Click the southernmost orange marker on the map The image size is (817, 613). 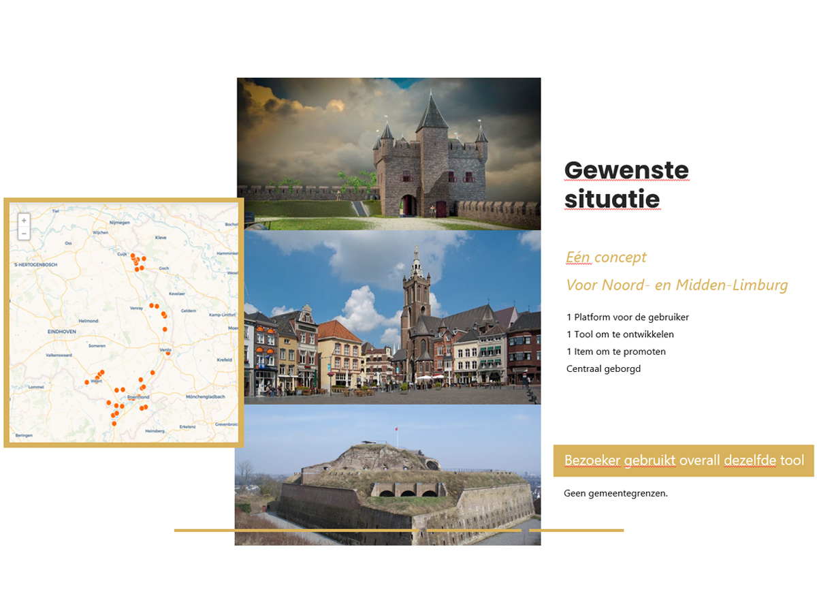114,424
